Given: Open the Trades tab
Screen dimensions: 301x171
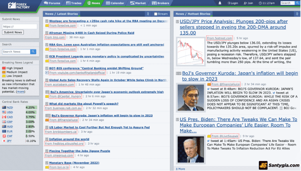Looking at the screenshot, I should click(x=74, y=3).
